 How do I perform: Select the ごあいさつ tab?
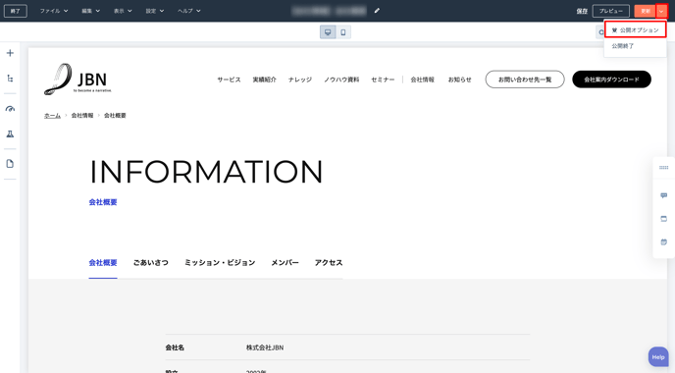pos(151,263)
